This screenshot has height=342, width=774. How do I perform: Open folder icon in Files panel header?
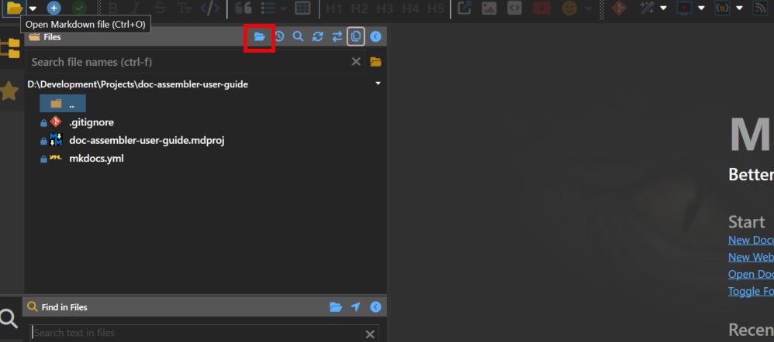point(260,36)
